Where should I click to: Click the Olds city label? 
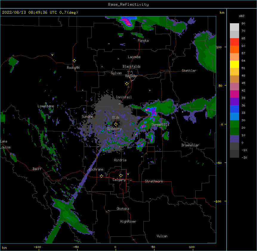coord(116,117)
